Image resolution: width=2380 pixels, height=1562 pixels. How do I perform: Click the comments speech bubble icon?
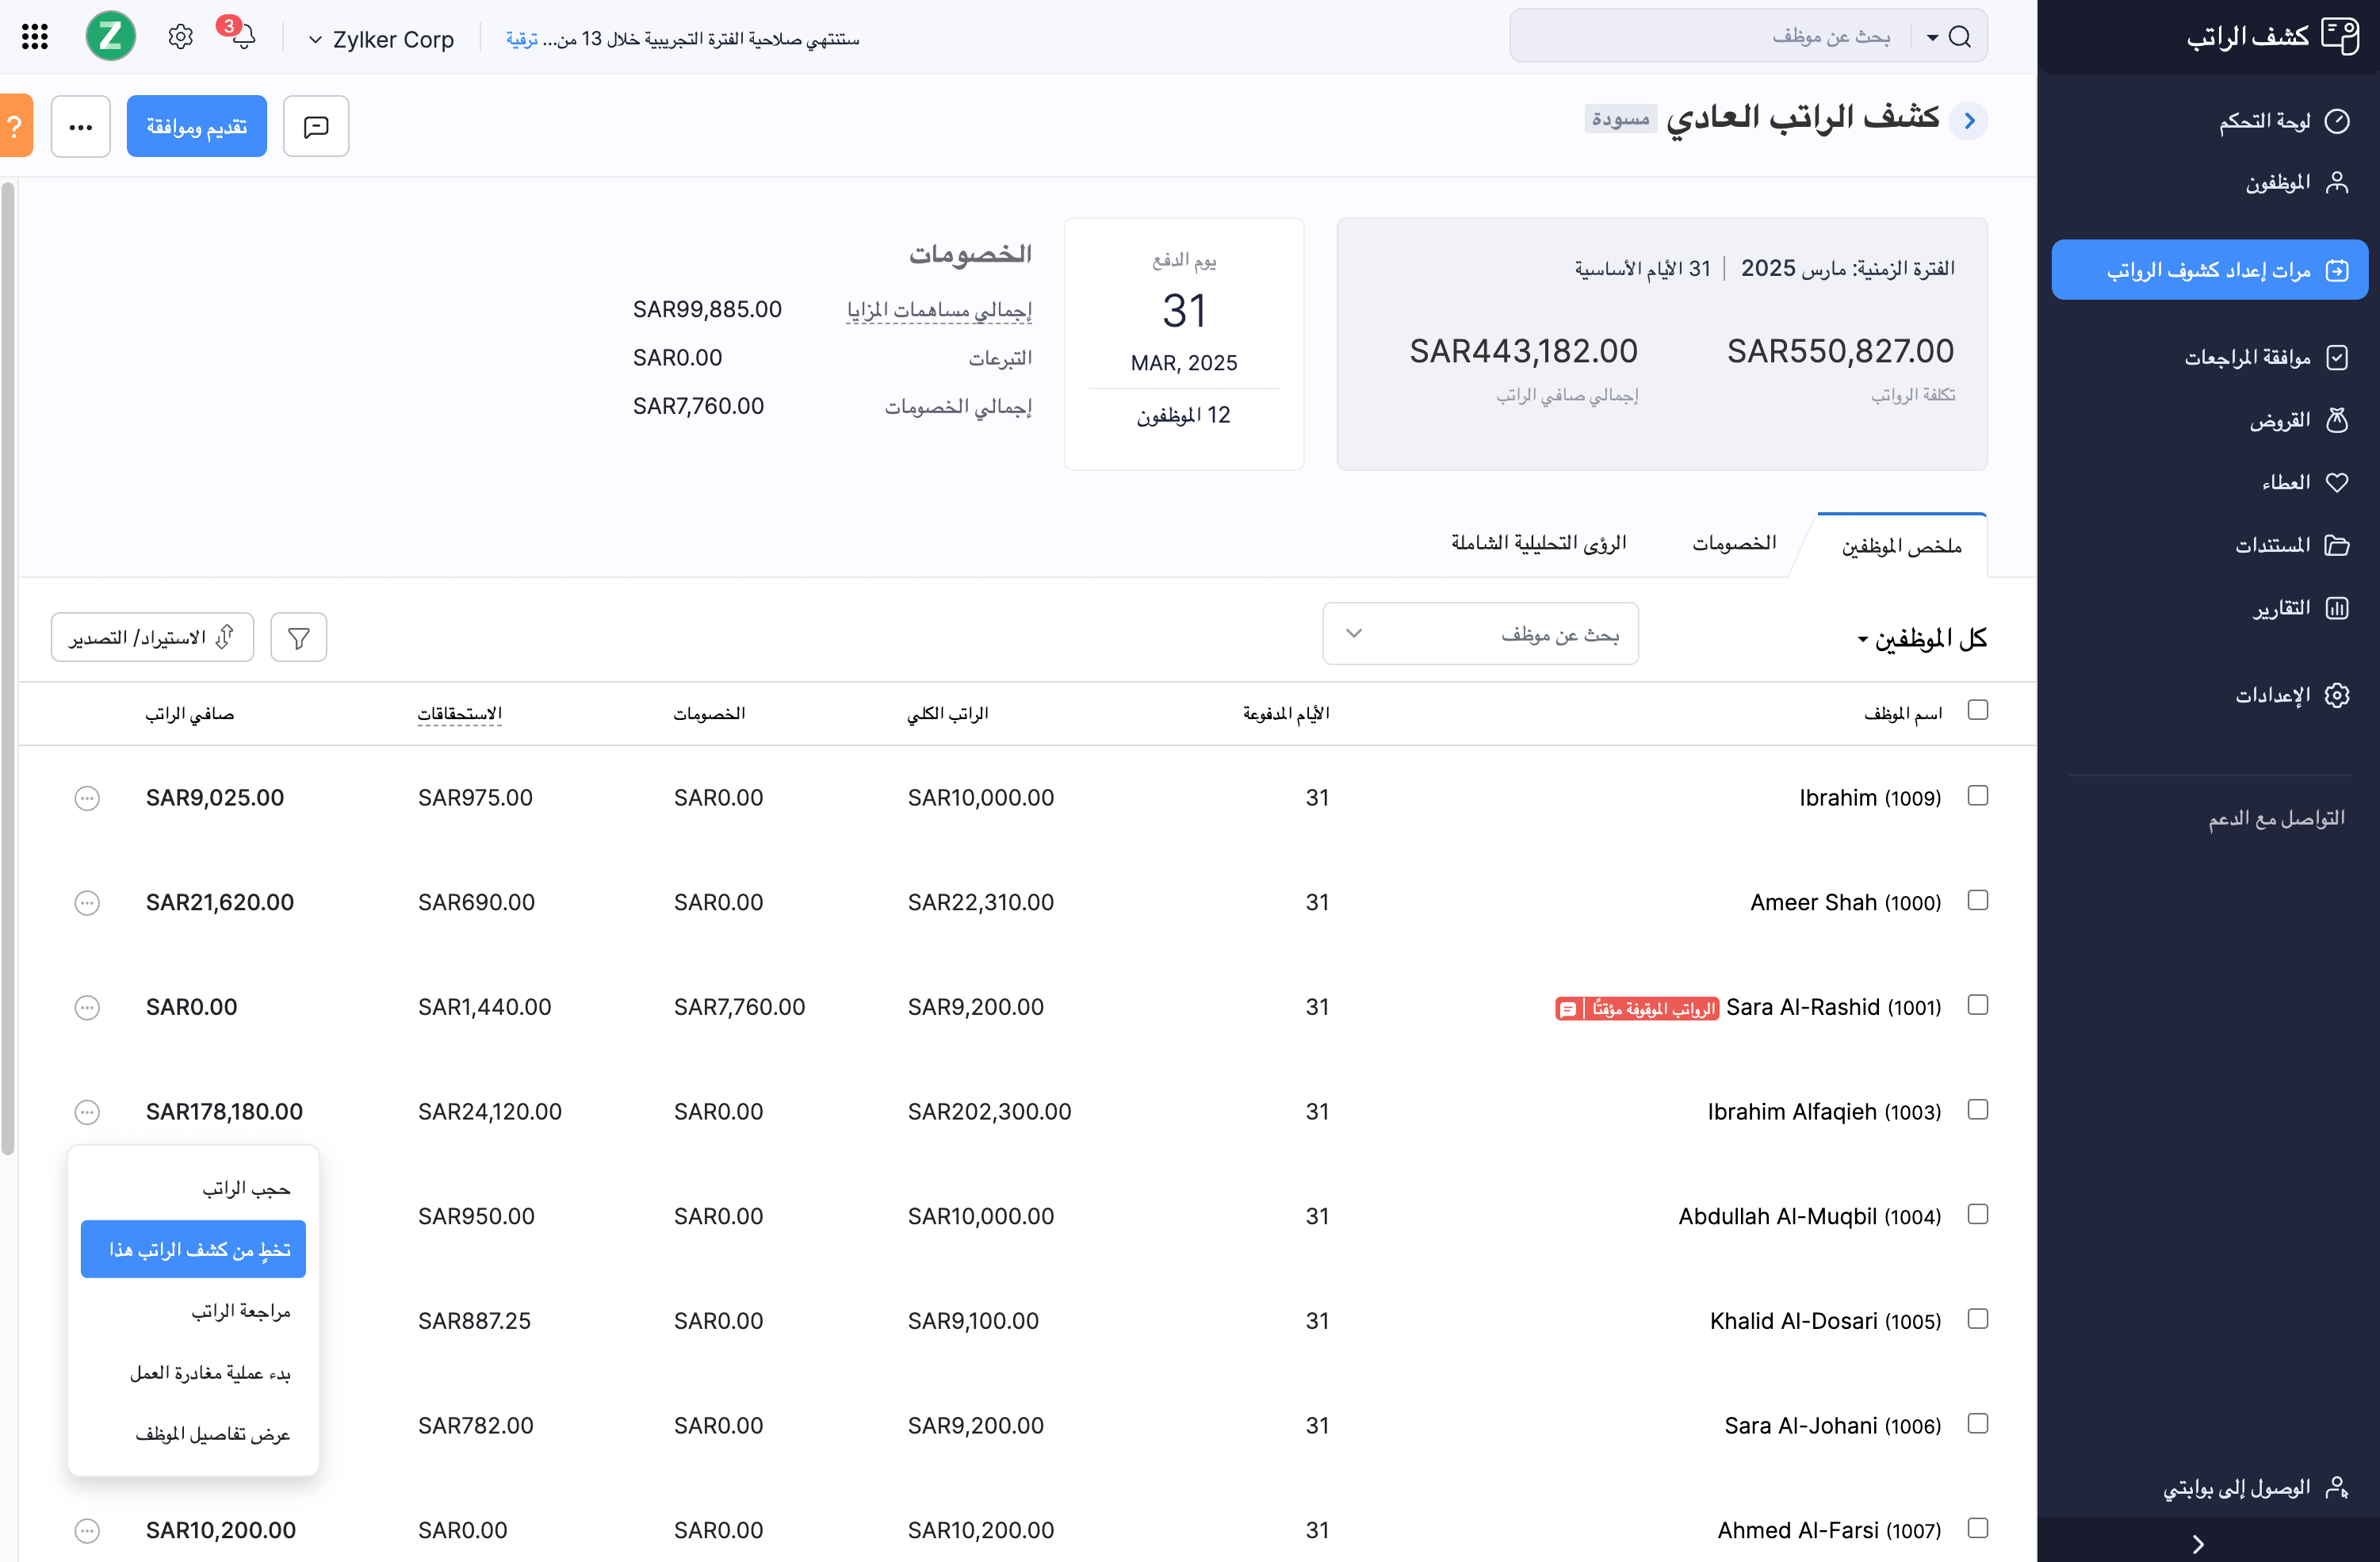pyautogui.click(x=316, y=127)
